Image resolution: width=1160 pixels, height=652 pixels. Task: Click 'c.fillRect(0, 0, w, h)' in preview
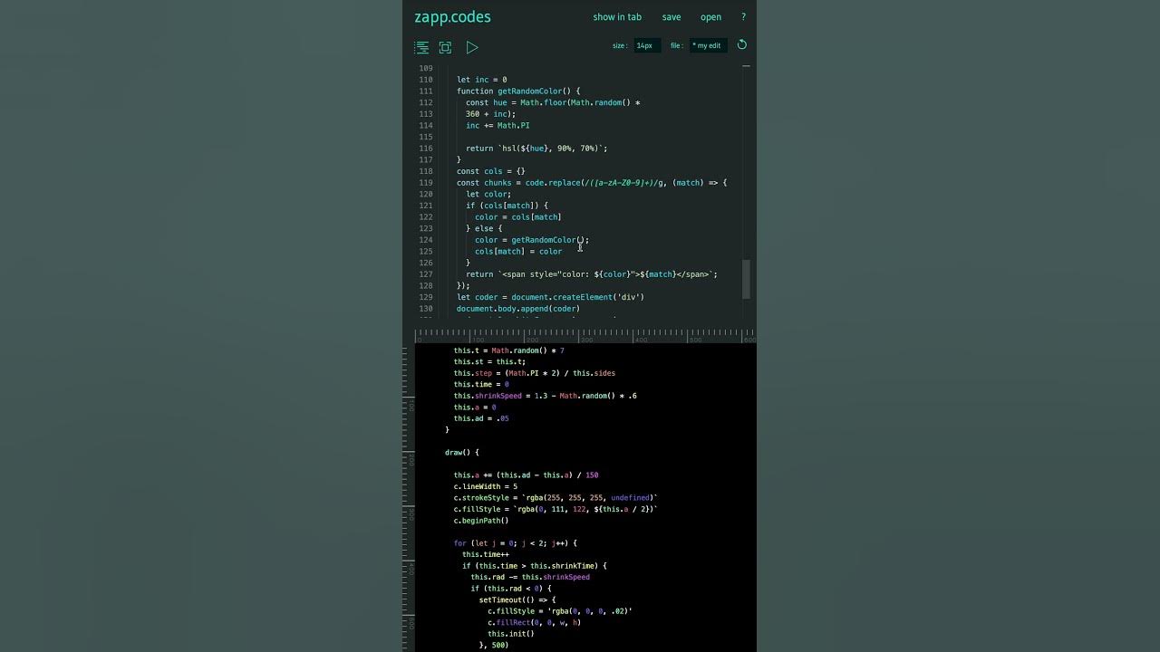pos(535,622)
